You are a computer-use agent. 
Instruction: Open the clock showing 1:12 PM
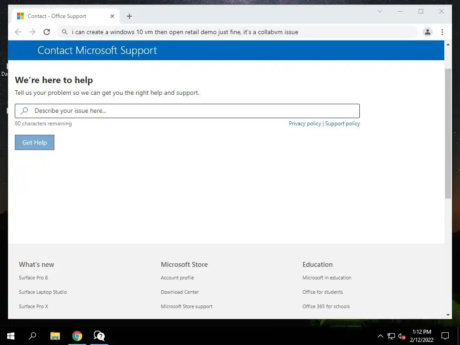pyautogui.click(x=421, y=336)
